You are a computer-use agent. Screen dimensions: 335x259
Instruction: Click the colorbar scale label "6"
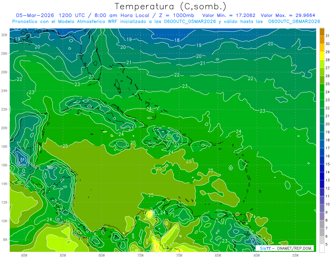(327, 236)
